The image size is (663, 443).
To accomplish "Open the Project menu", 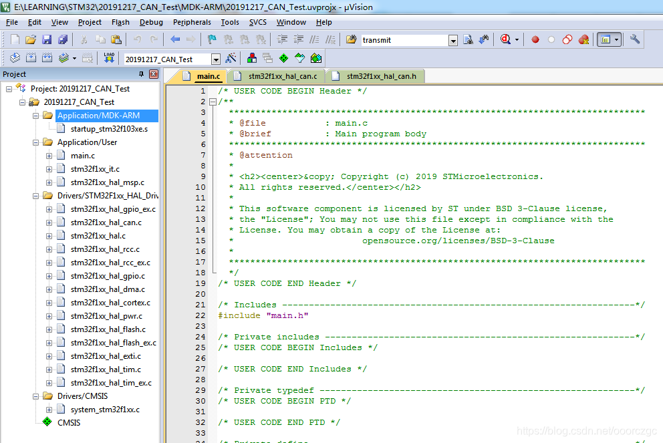I will pos(90,23).
